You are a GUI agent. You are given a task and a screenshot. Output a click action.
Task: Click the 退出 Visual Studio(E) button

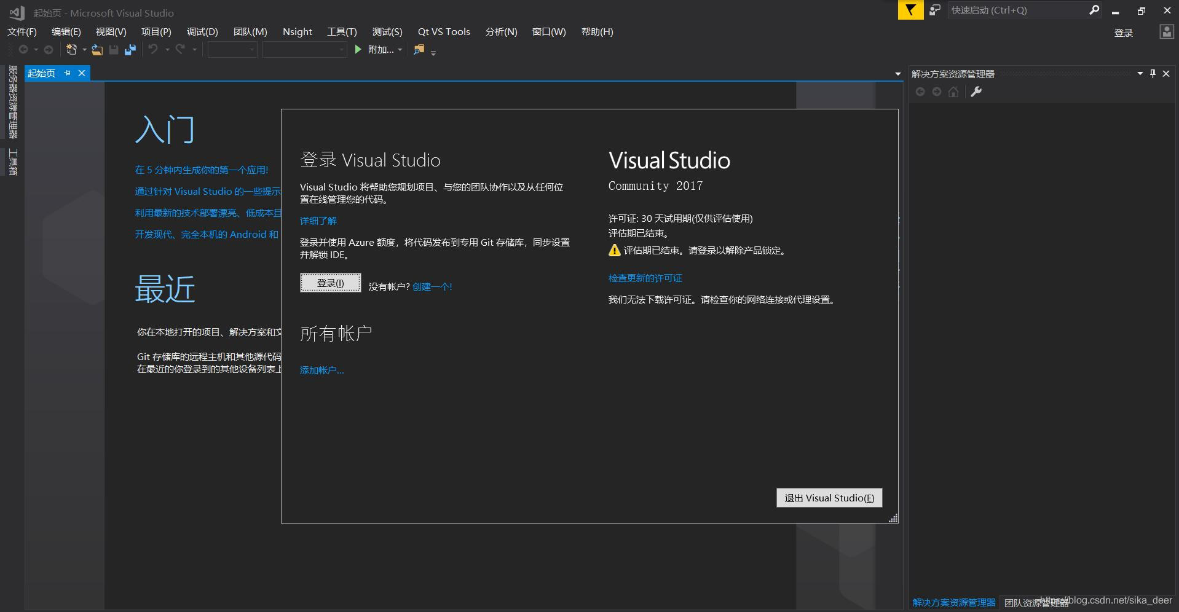click(829, 498)
